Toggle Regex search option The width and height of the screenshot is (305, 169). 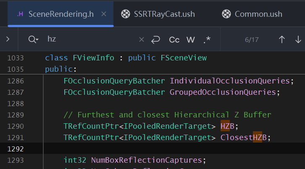(207, 39)
